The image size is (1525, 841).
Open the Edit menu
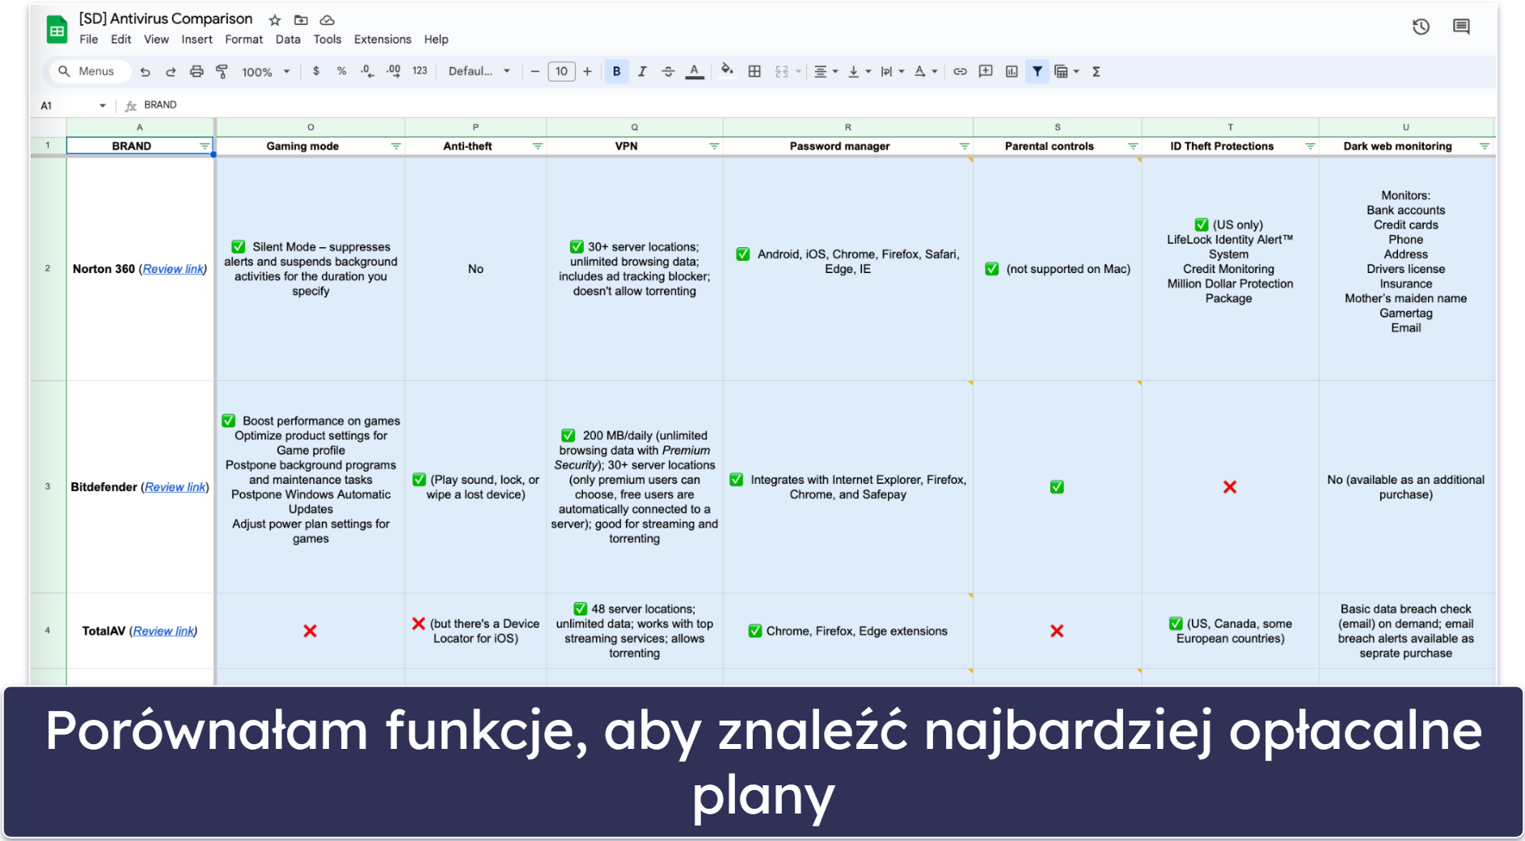(x=121, y=40)
